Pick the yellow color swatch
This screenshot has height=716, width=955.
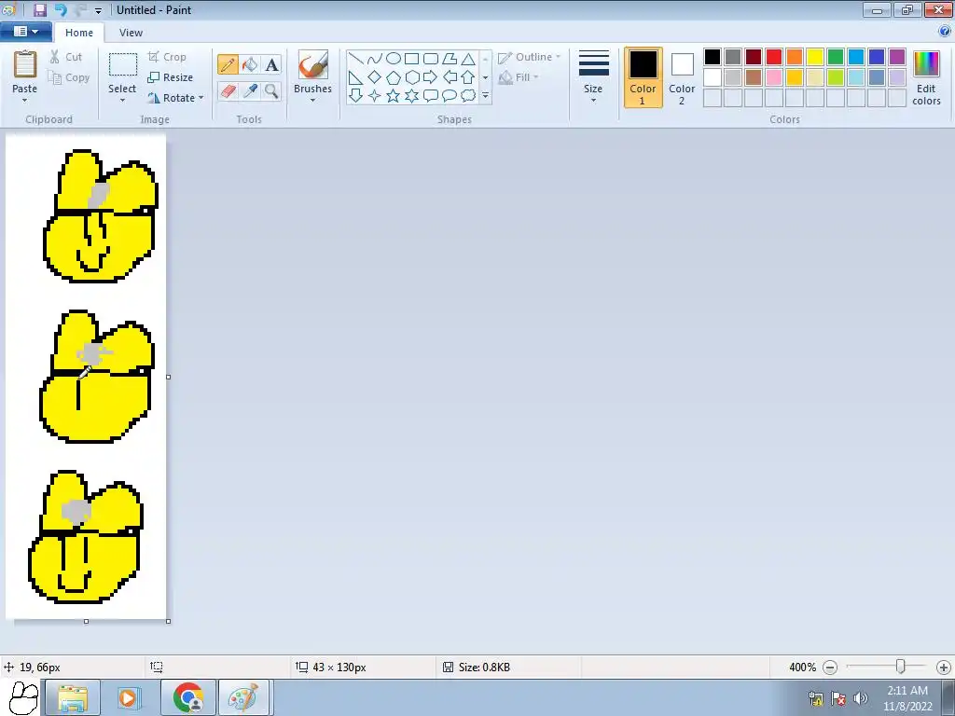tap(815, 57)
